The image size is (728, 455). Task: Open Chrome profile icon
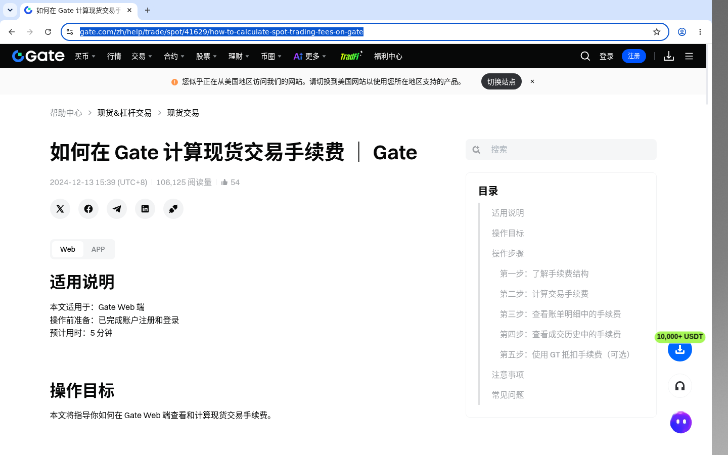(x=682, y=32)
